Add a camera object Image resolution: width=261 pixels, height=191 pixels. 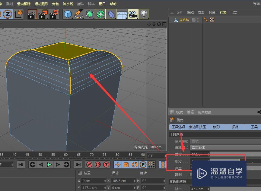click(133, 14)
